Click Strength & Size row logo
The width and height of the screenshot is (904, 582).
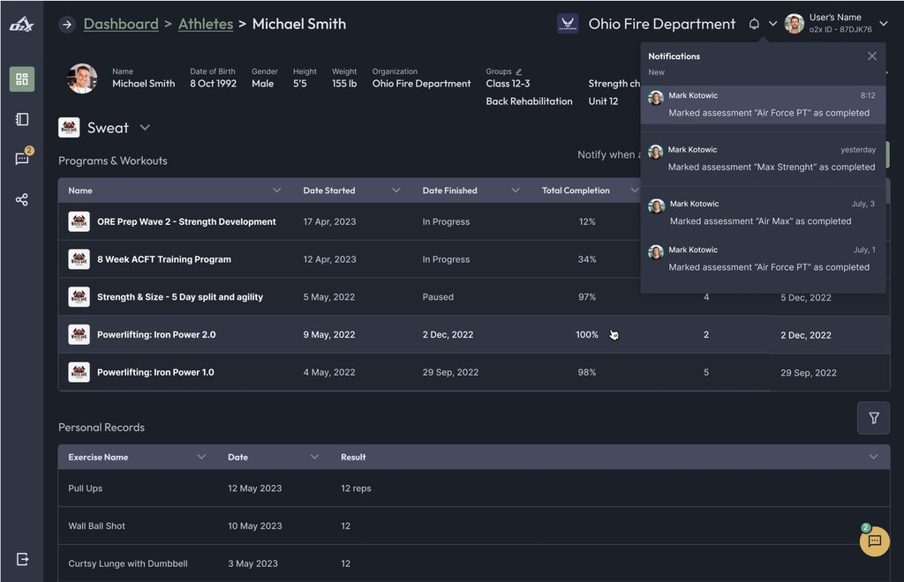click(79, 297)
